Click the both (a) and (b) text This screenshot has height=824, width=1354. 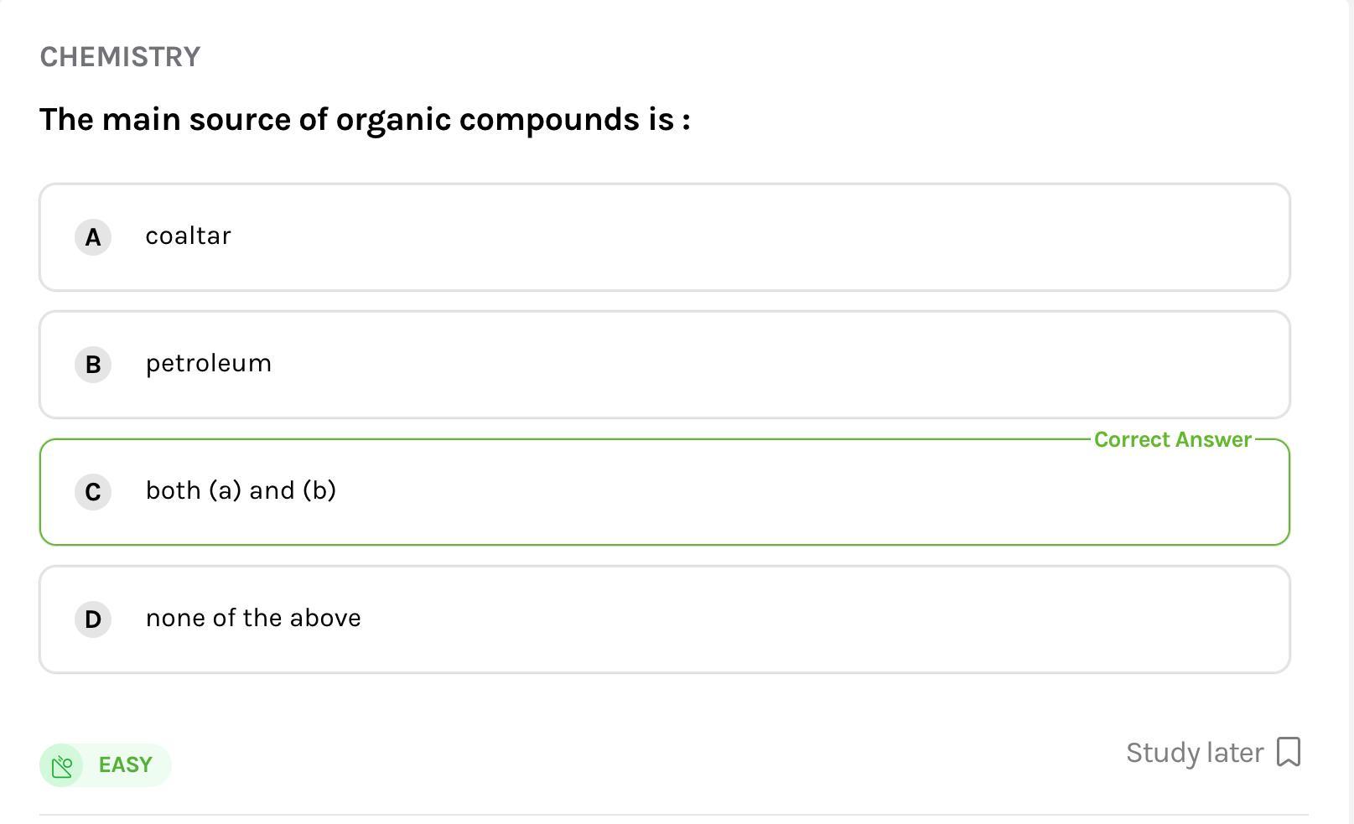241,491
